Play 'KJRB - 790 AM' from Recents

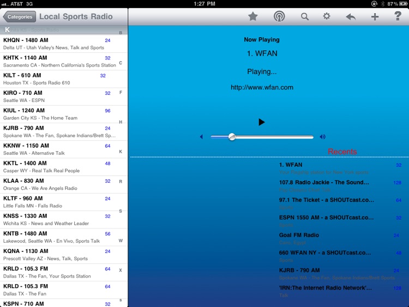340,274
